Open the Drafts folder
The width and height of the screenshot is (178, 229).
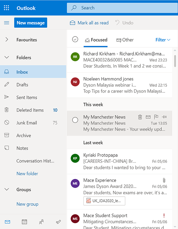click(x=33, y=84)
